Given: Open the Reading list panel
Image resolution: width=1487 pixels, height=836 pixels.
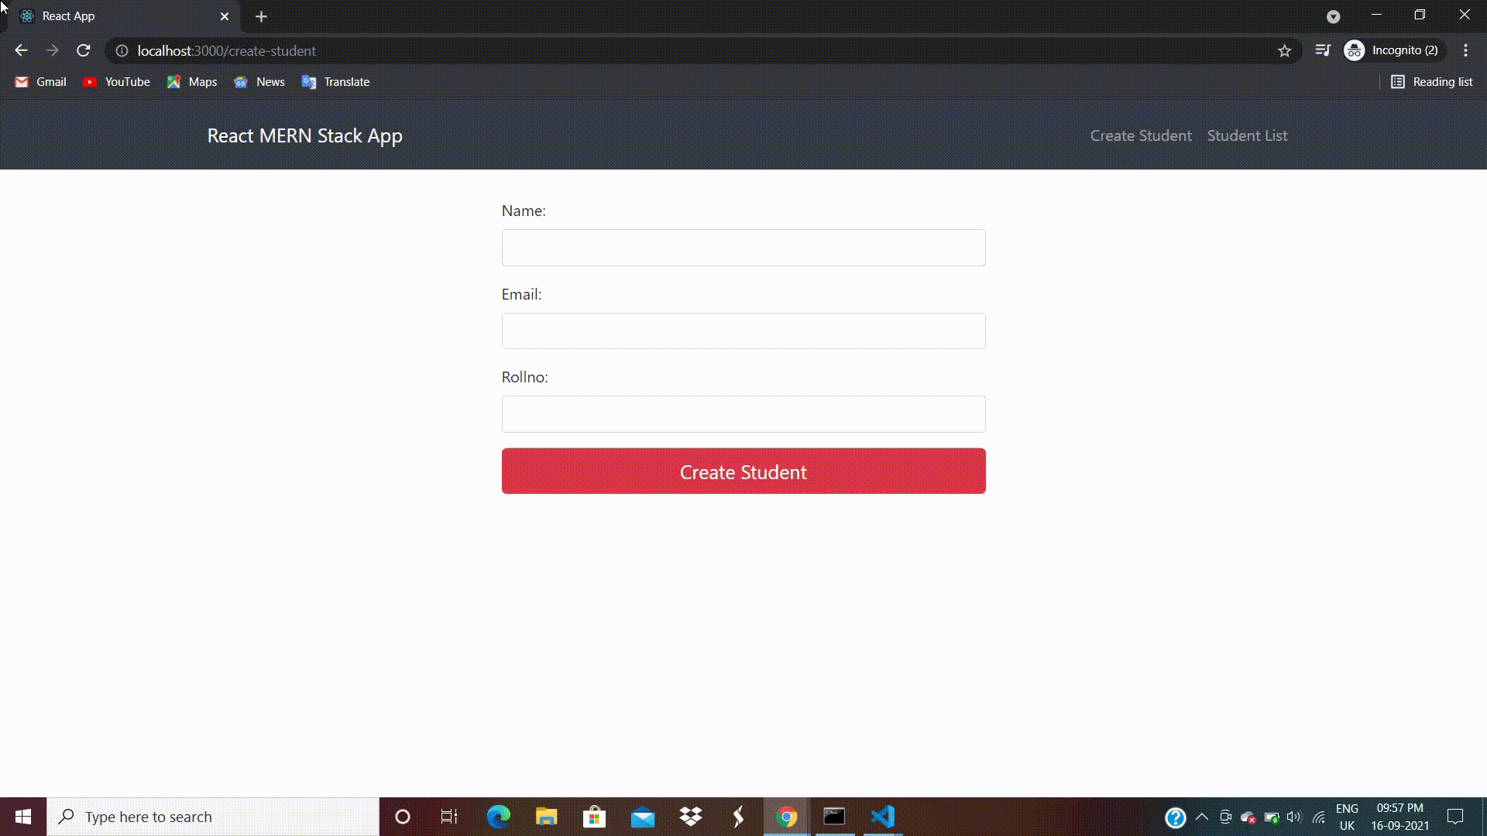Looking at the screenshot, I should (x=1431, y=82).
